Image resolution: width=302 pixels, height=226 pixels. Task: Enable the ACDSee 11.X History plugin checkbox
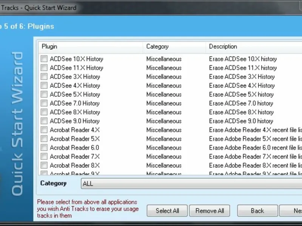(44, 68)
